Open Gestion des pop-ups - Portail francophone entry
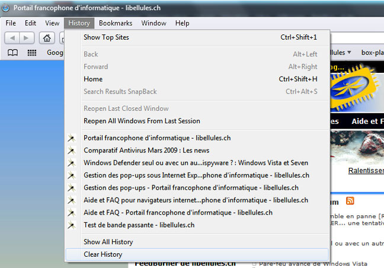 pyautogui.click(x=197, y=188)
